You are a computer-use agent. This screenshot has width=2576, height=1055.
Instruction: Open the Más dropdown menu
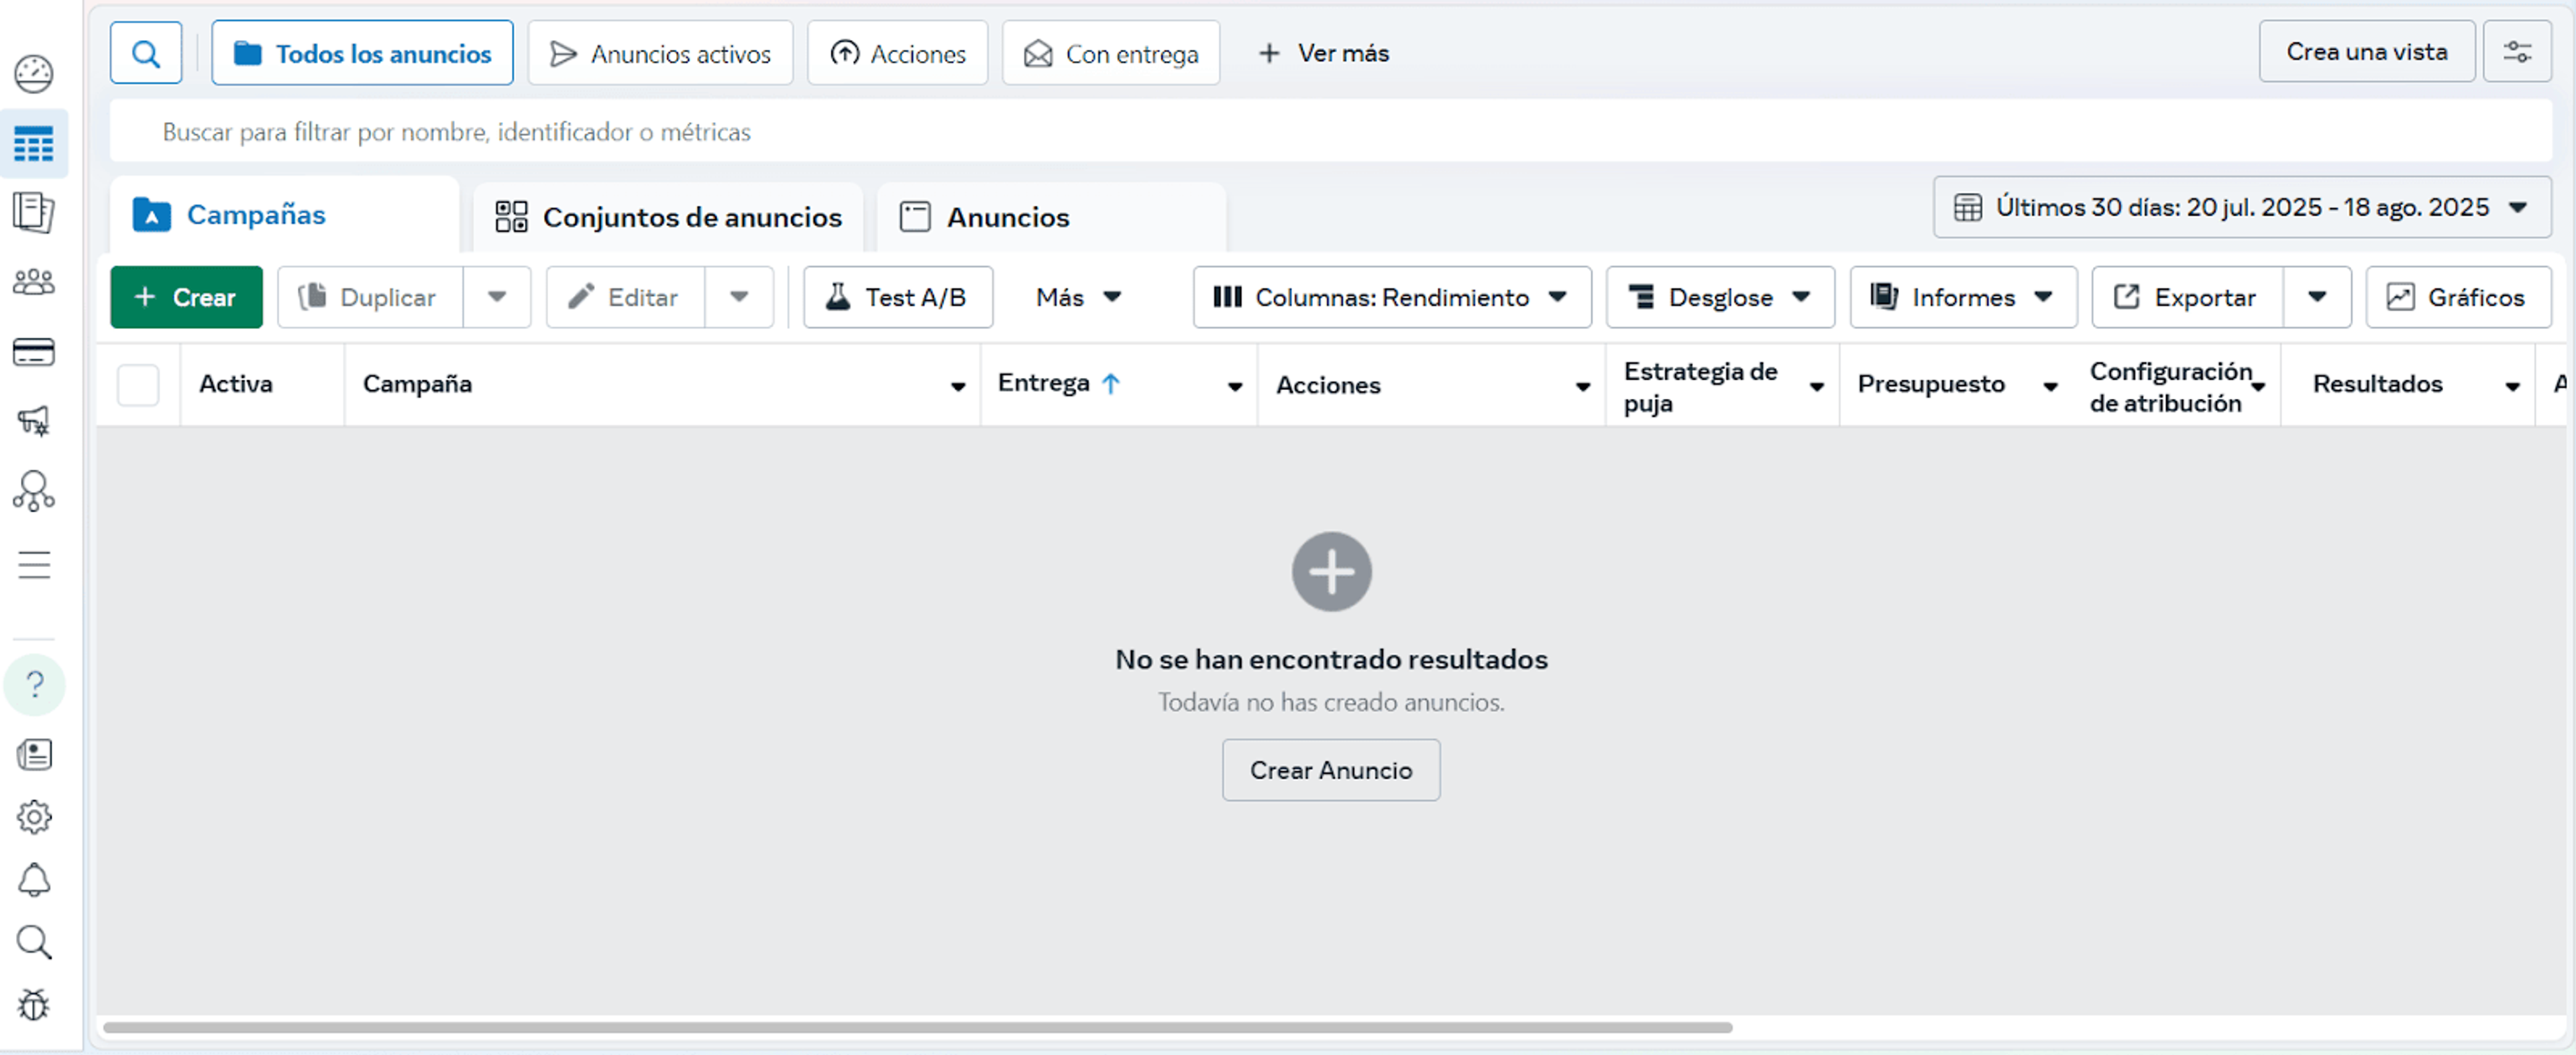pos(1078,298)
